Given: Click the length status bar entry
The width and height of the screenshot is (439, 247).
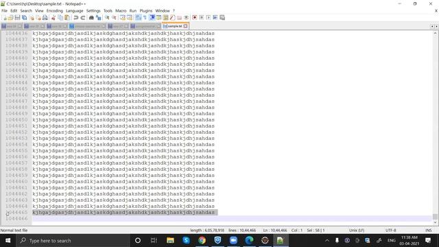Looking at the screenshot, I should 207,231.
